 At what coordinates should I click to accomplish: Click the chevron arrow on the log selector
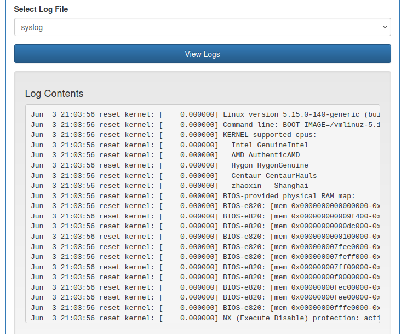click(384, 27)
